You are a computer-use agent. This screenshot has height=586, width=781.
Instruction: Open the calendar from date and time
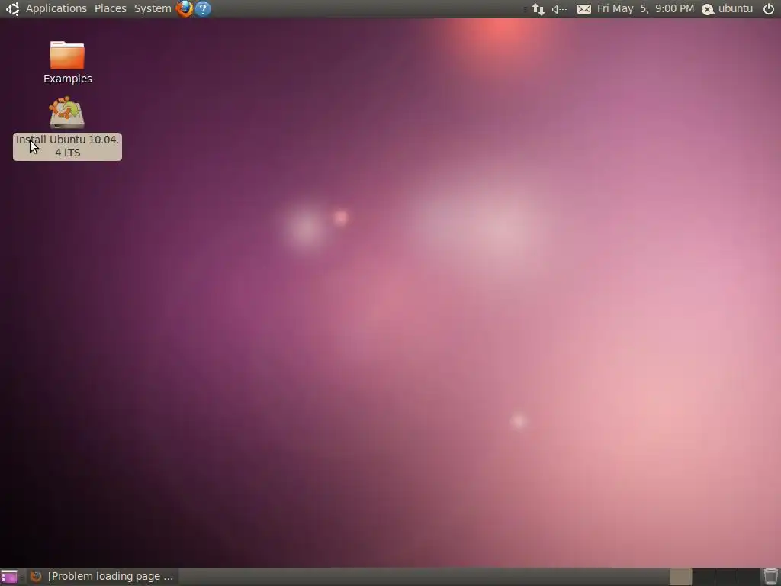tap(645, 8)
